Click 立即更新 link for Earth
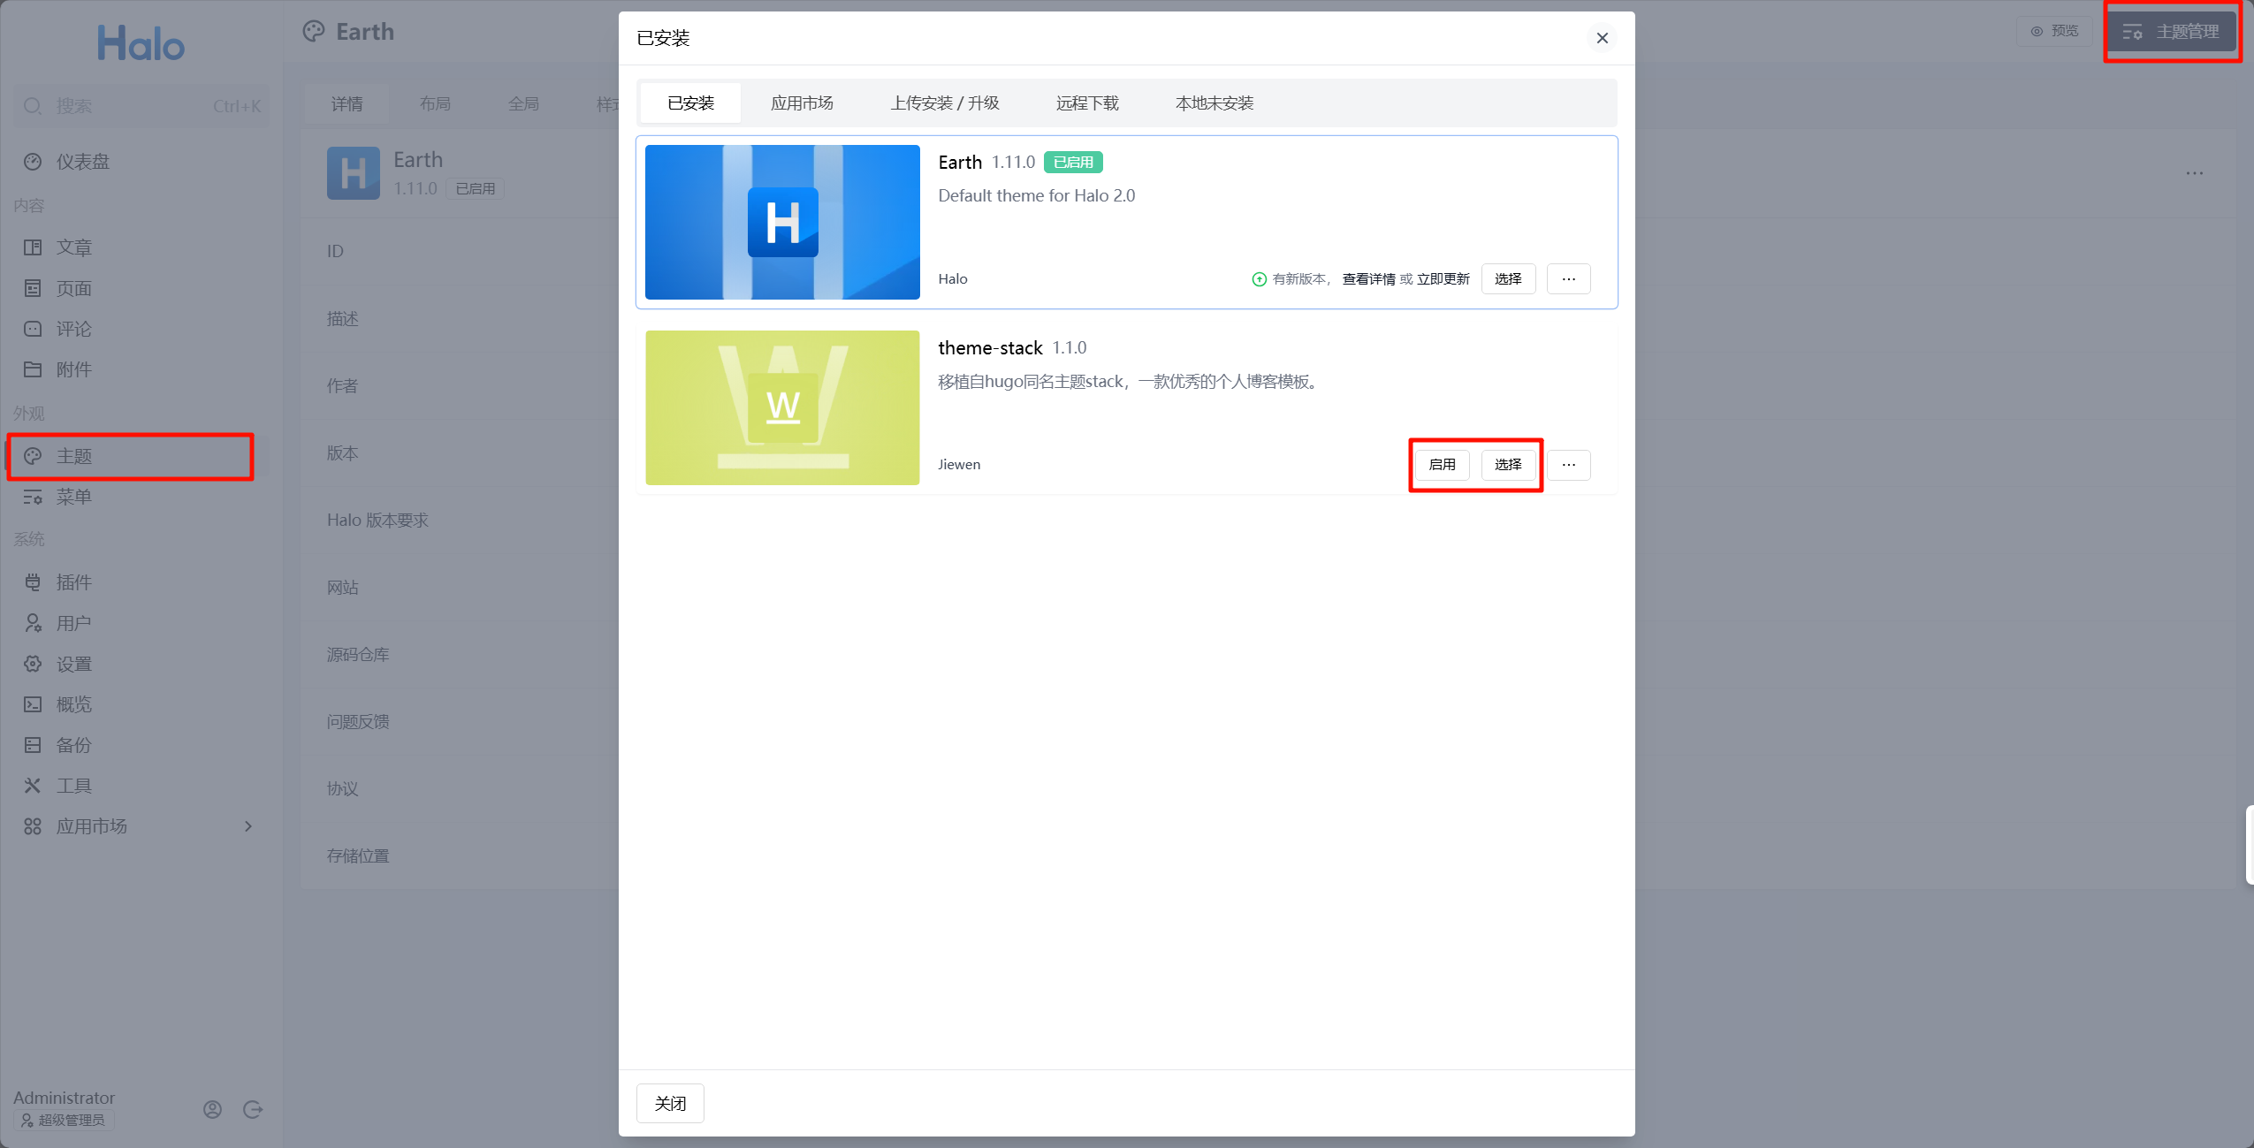Image resolution: width=2254 pixels, height=1148 pixels. tap(1443, 279)
